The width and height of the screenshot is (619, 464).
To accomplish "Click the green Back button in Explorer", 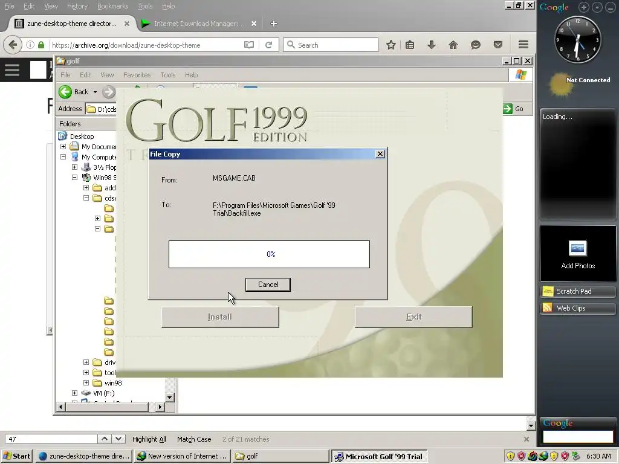I will click(73, 92).
